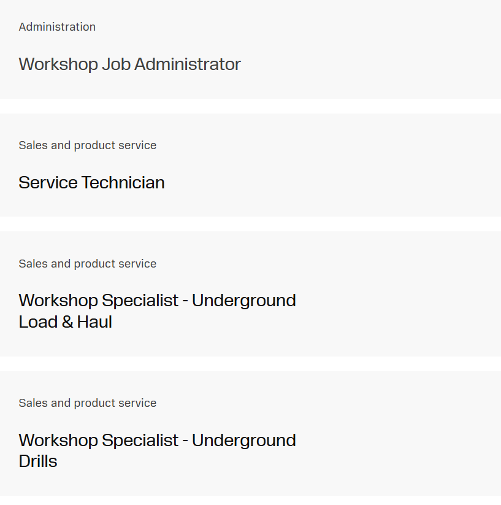The height and width of the screenshot is (505, 501).
Task: Click the word "Job" in the Administrator title
Action: click(116, 64)
